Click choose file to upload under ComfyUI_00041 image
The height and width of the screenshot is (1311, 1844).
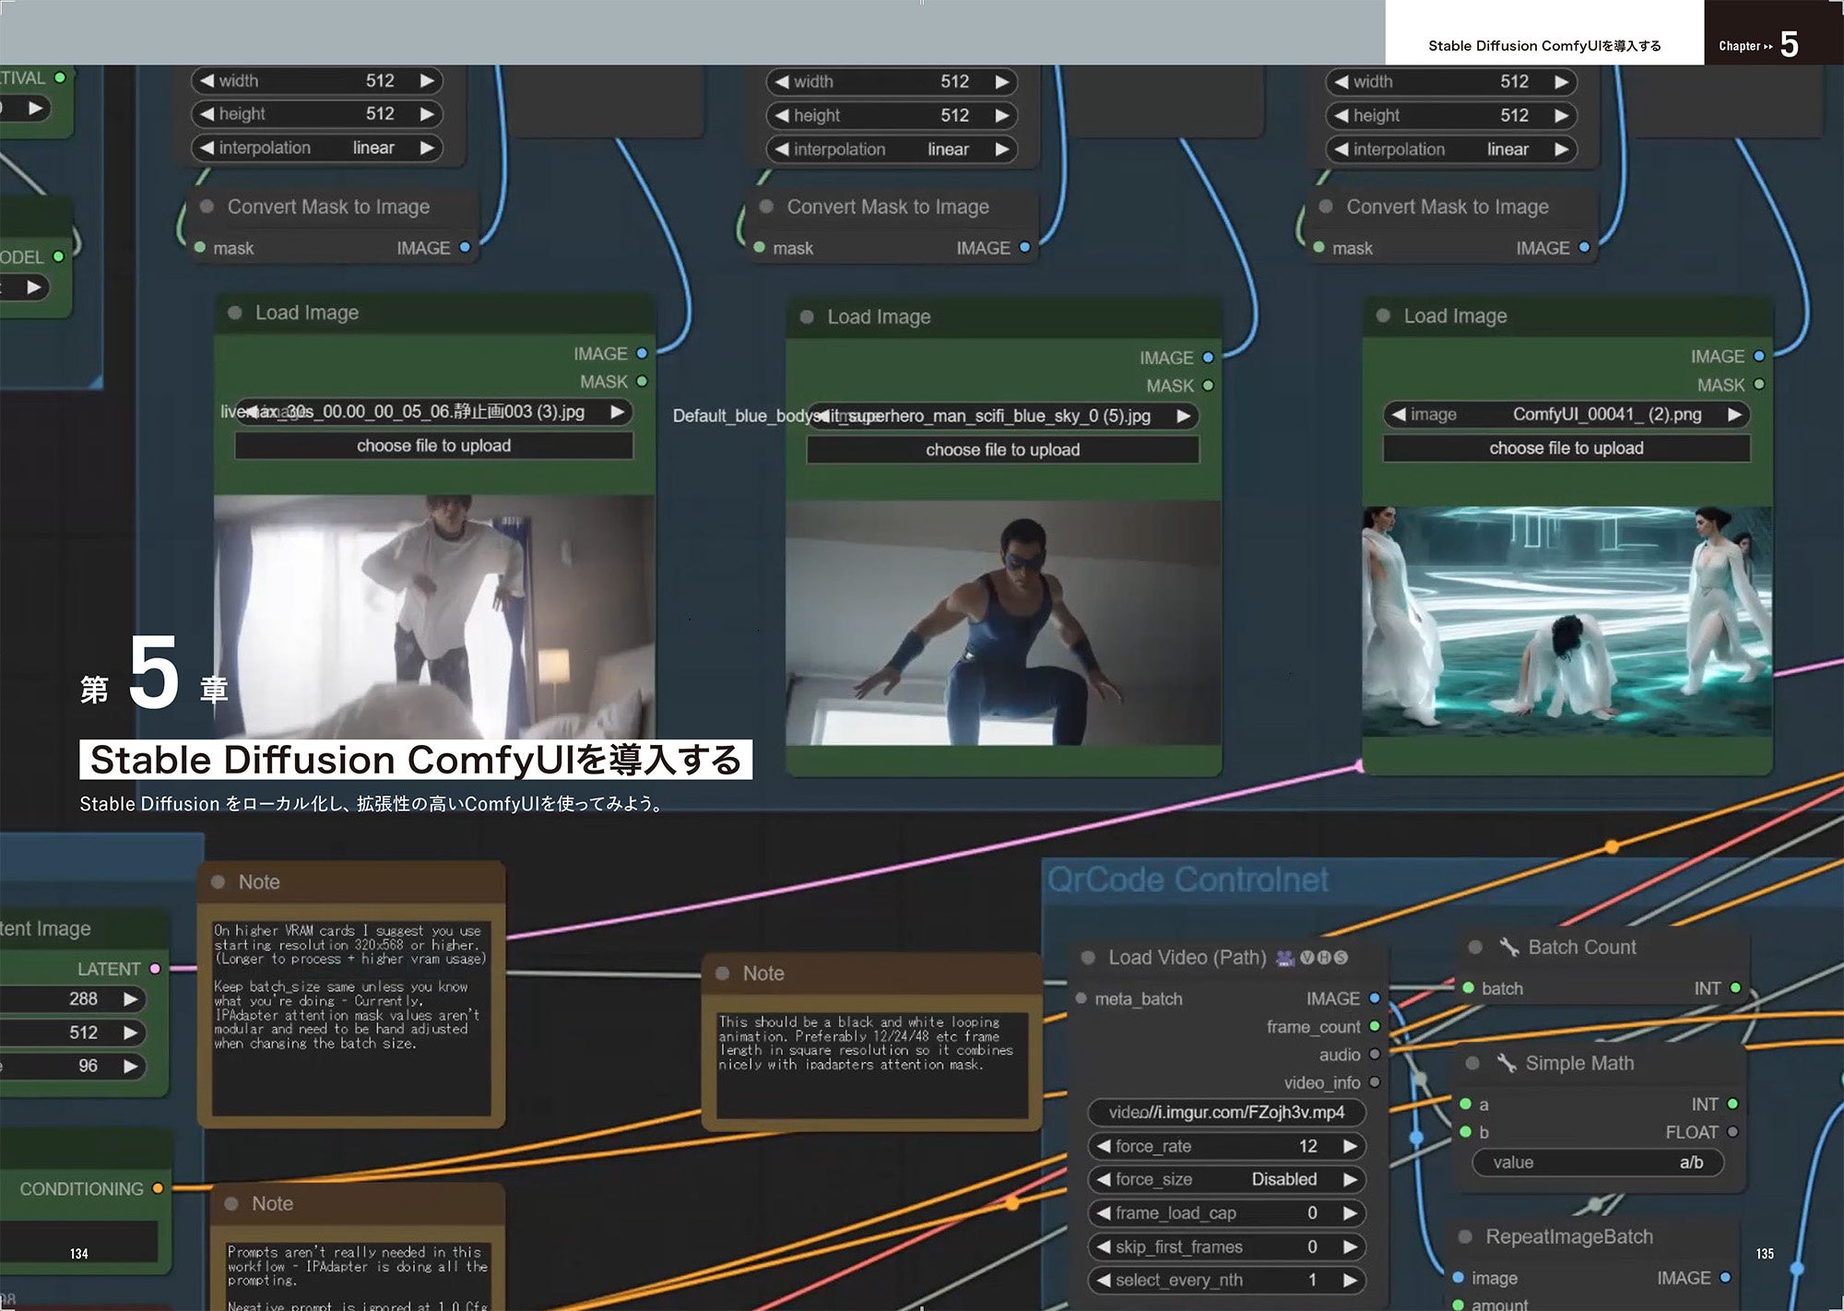point(1566,448)
